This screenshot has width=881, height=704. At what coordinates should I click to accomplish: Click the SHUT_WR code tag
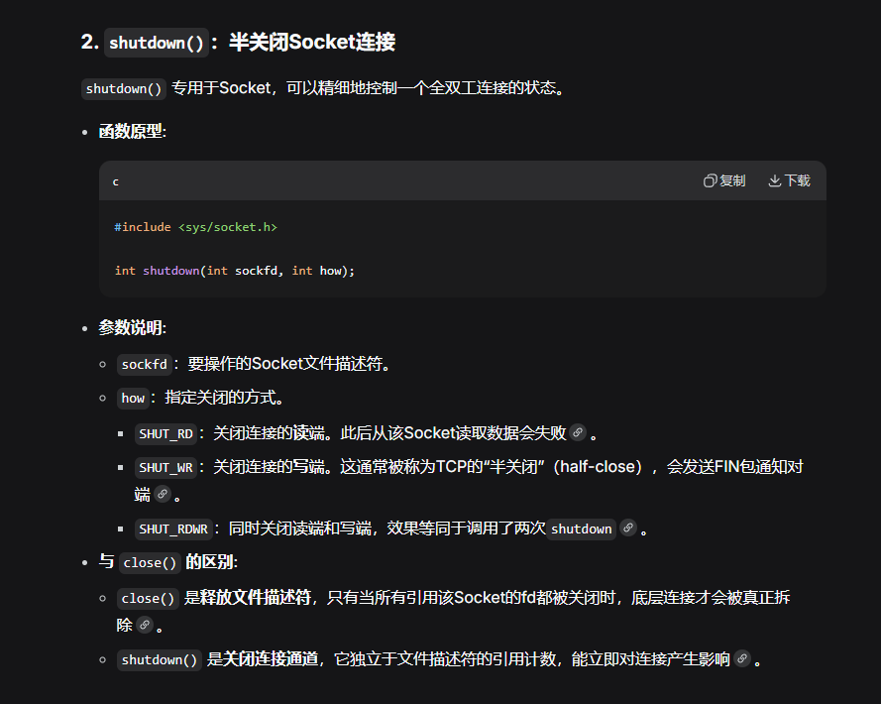(165, 467)
